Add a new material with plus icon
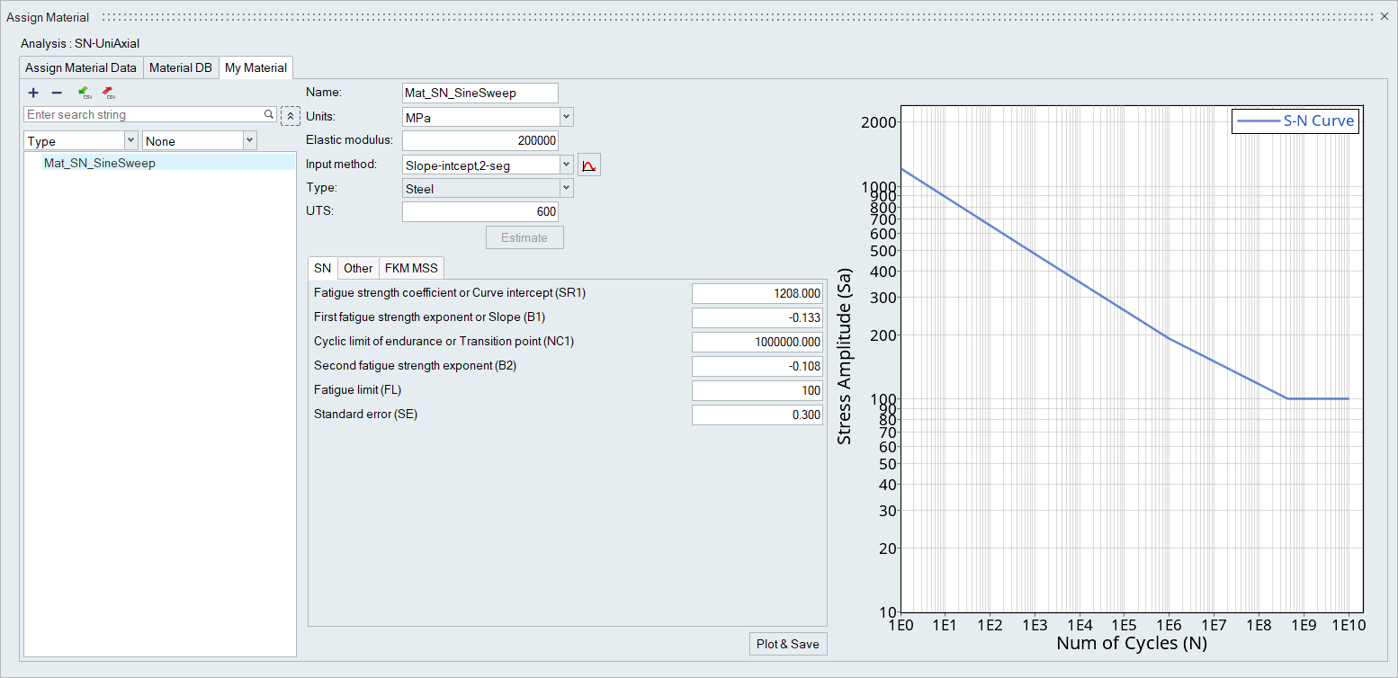This screenshot has height=678, width=1398. click(33, 93)
